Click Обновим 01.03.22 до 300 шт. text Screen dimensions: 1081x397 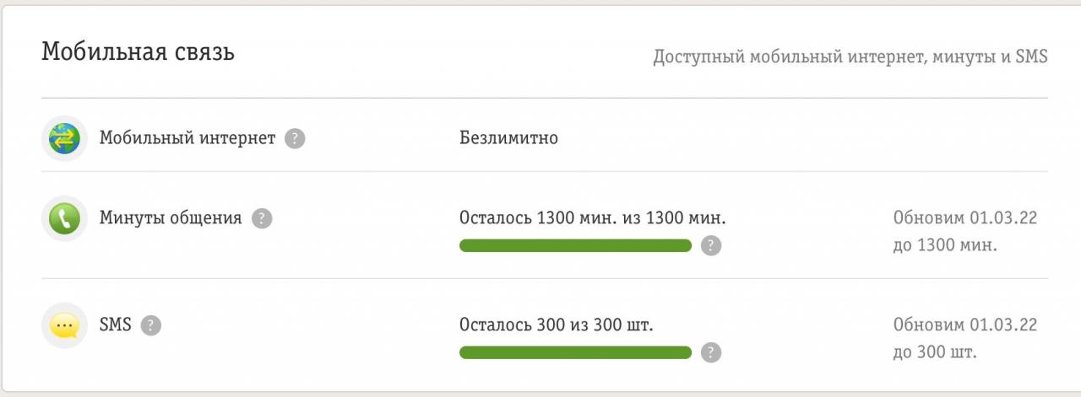click(x=964, y=338)
